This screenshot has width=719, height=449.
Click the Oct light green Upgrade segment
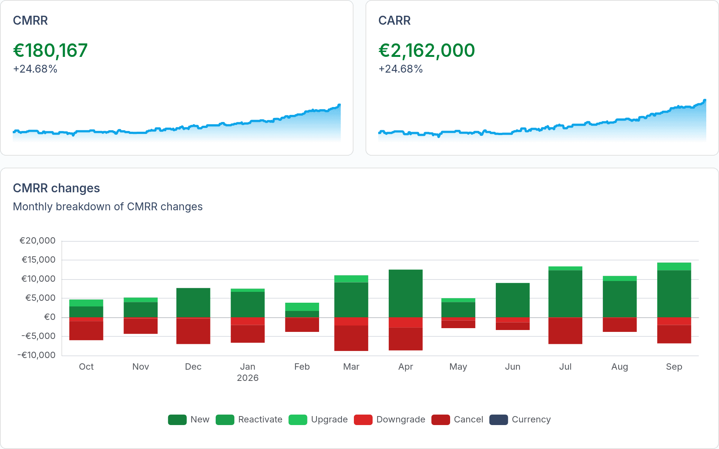pyautogui.click(x=86, y=303)
